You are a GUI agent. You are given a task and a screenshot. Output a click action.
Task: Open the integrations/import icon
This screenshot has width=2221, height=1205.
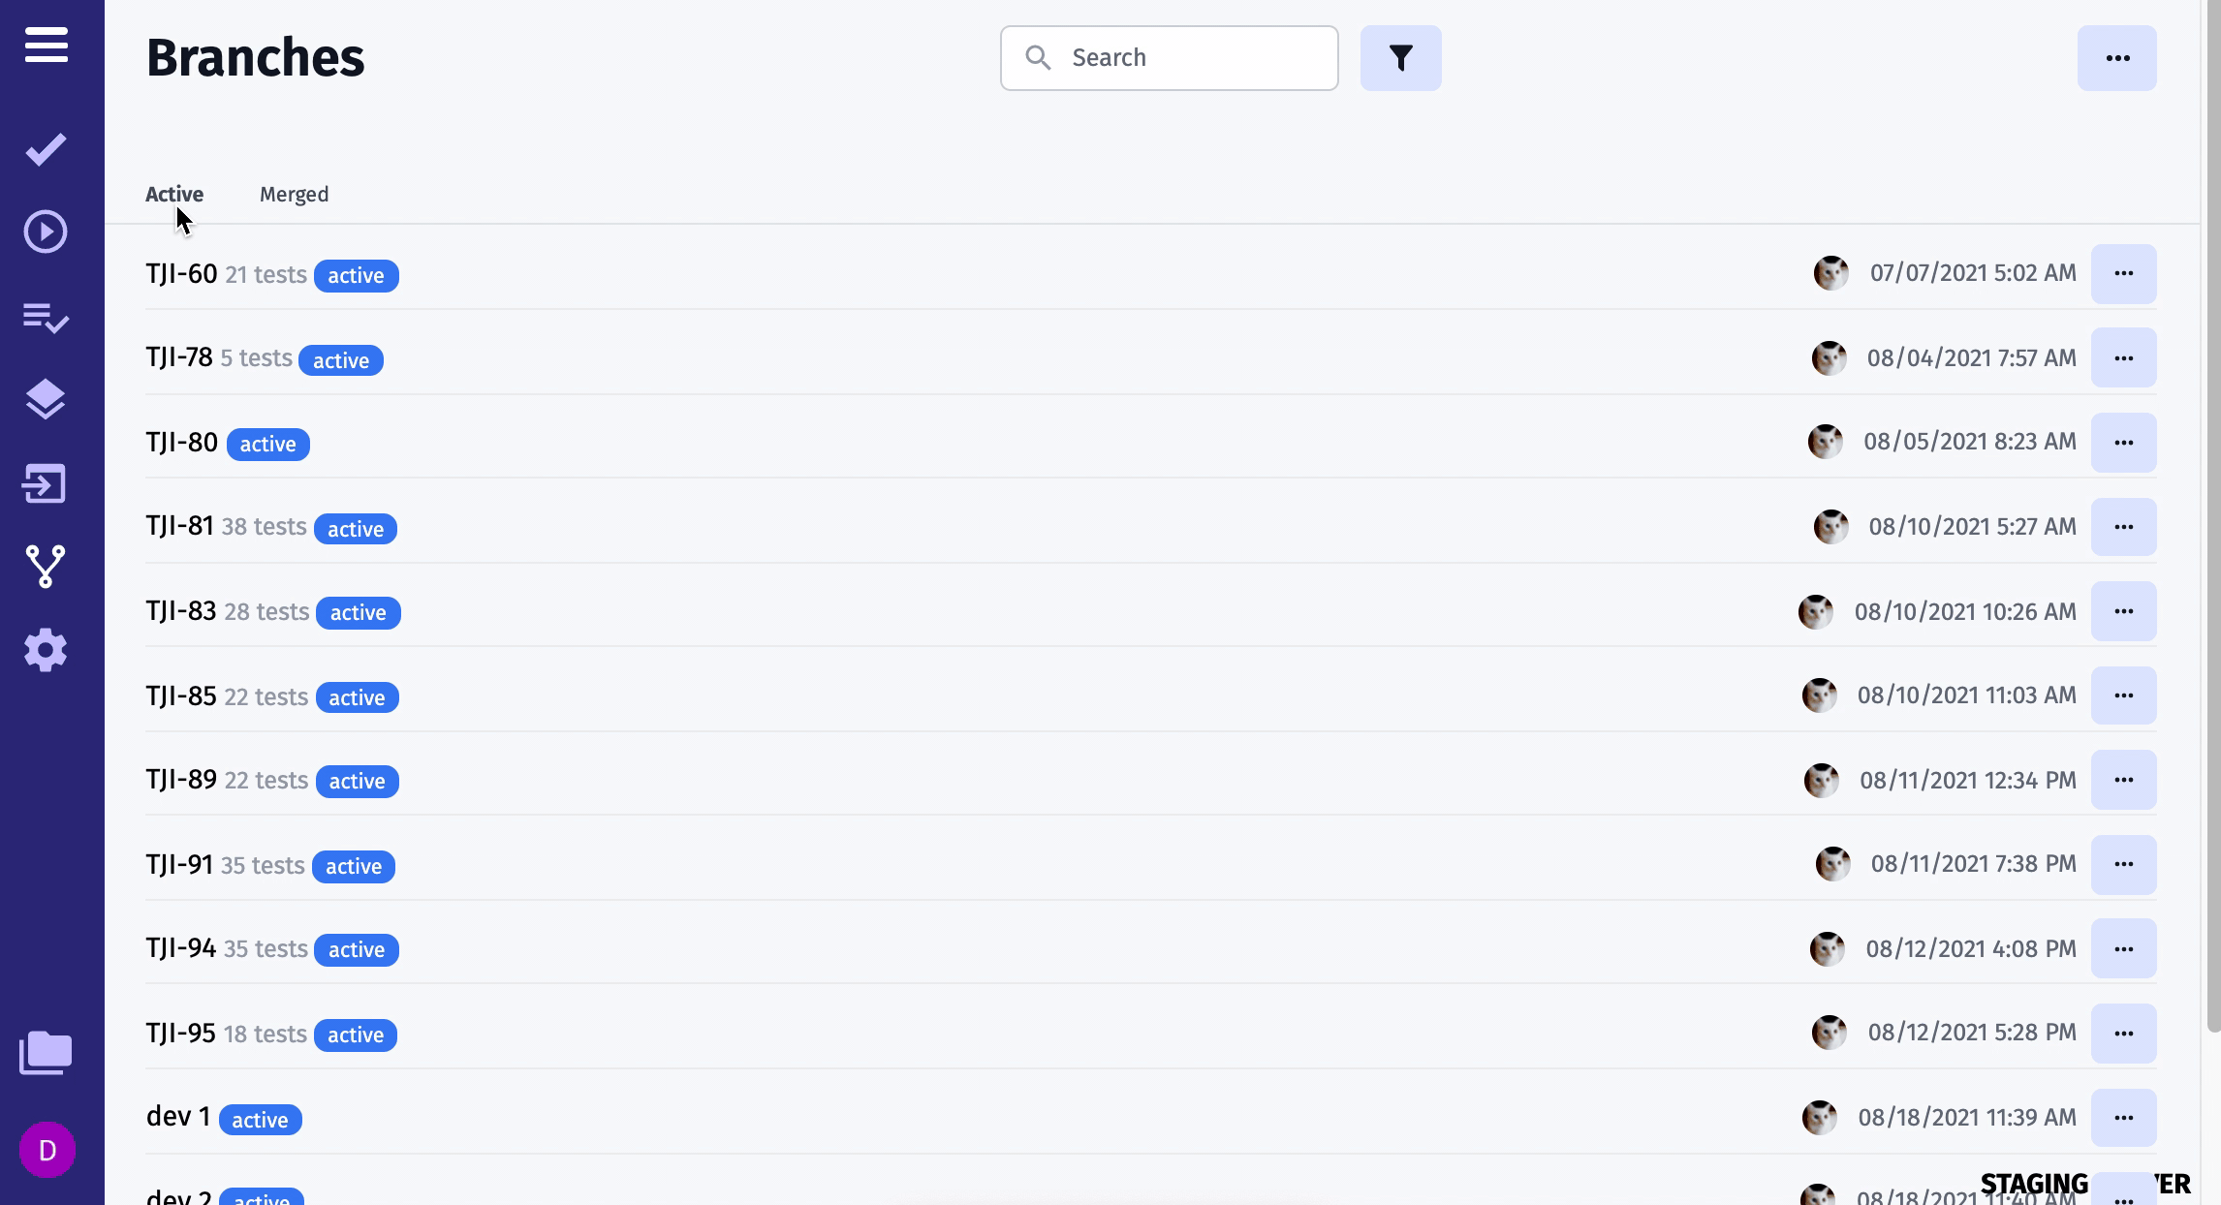point(46,482)
